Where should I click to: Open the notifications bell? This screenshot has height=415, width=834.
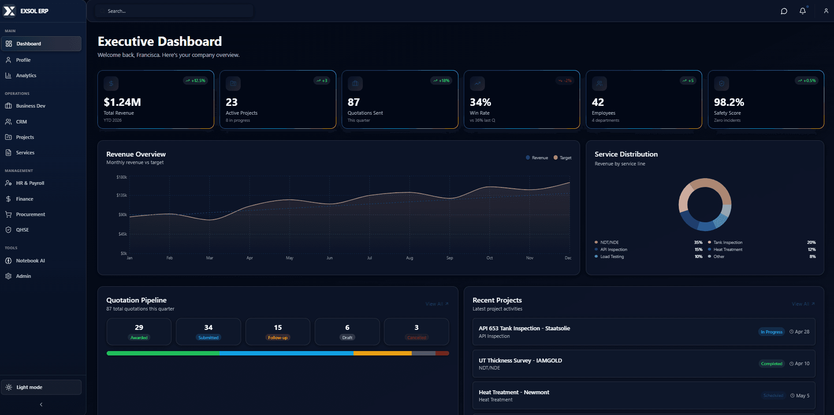tap(803, 11)
